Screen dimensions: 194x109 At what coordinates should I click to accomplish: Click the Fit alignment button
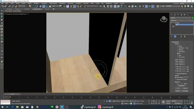pos(178,88)
